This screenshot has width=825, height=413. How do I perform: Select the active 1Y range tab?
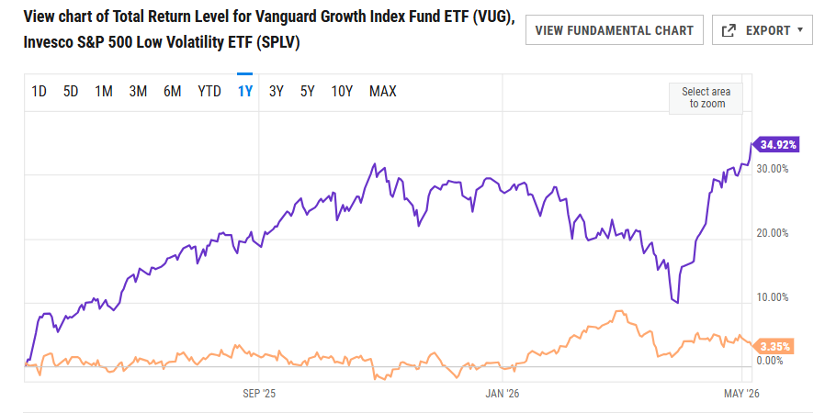click(245, 92)
